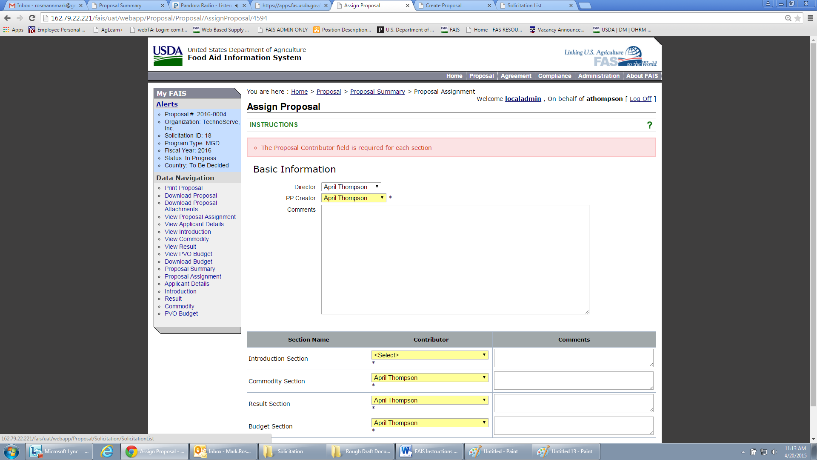The height and width of the screenshot is (460, 817).
Task: Open Internet Explorer from taskbar
Action: (106, 451)
